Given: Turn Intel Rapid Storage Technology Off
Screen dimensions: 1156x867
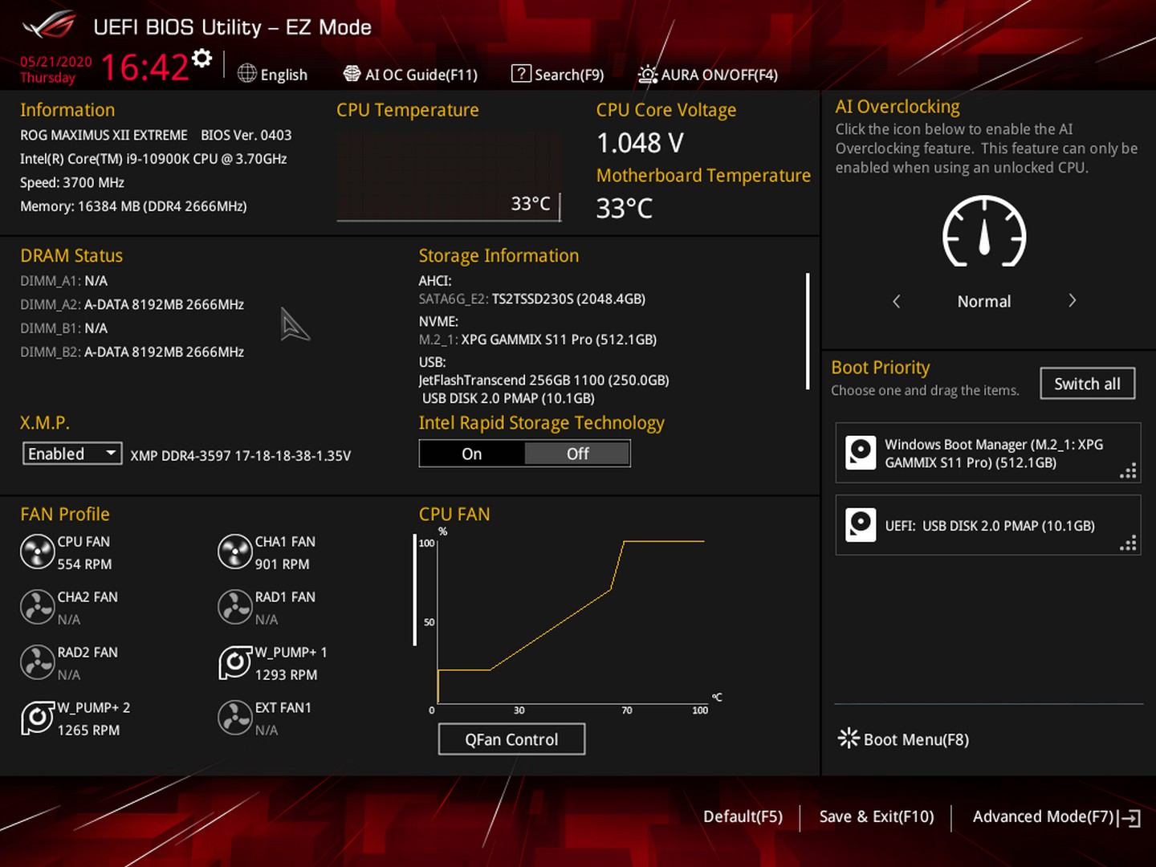Looking at the screenshot, I should (577, 454).
